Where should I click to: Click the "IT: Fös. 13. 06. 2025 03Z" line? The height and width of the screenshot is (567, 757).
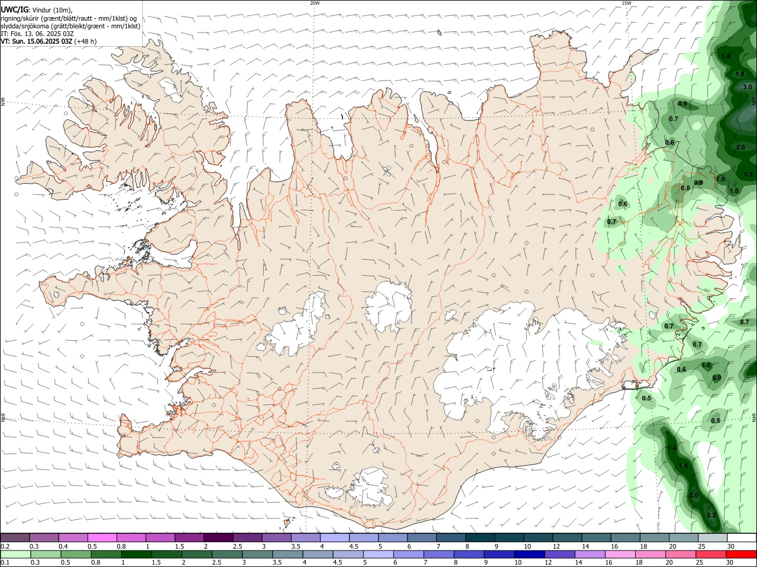tap(37, 34)
